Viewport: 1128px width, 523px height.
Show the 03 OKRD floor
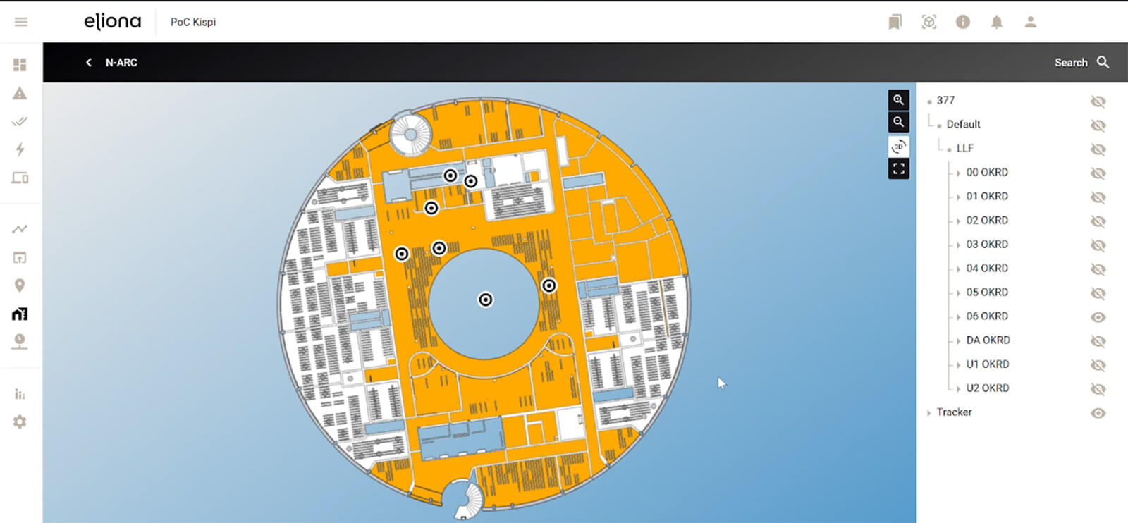pos(1098,245)
